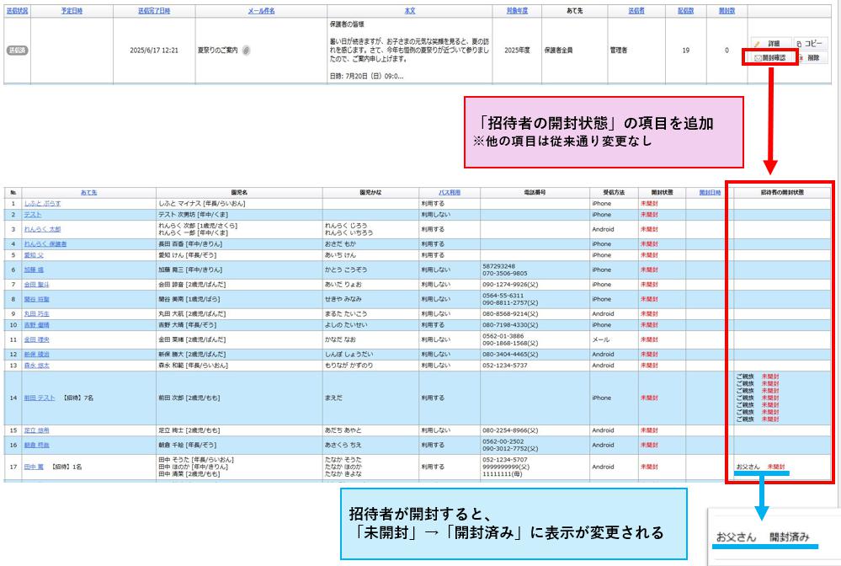Open 詳細 with the pencil icon
Screen dimensions: 841x566
click(x=767, y=43)
